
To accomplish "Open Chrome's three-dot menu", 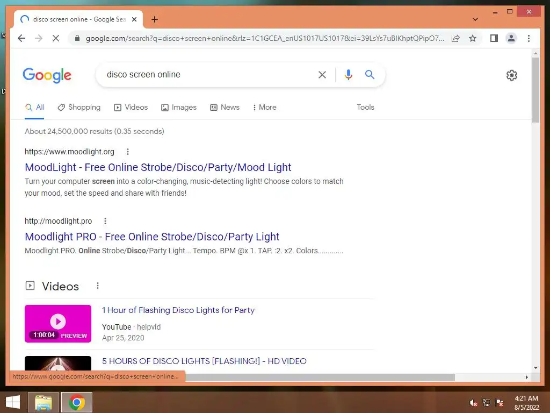I will (x=529, y=38).
